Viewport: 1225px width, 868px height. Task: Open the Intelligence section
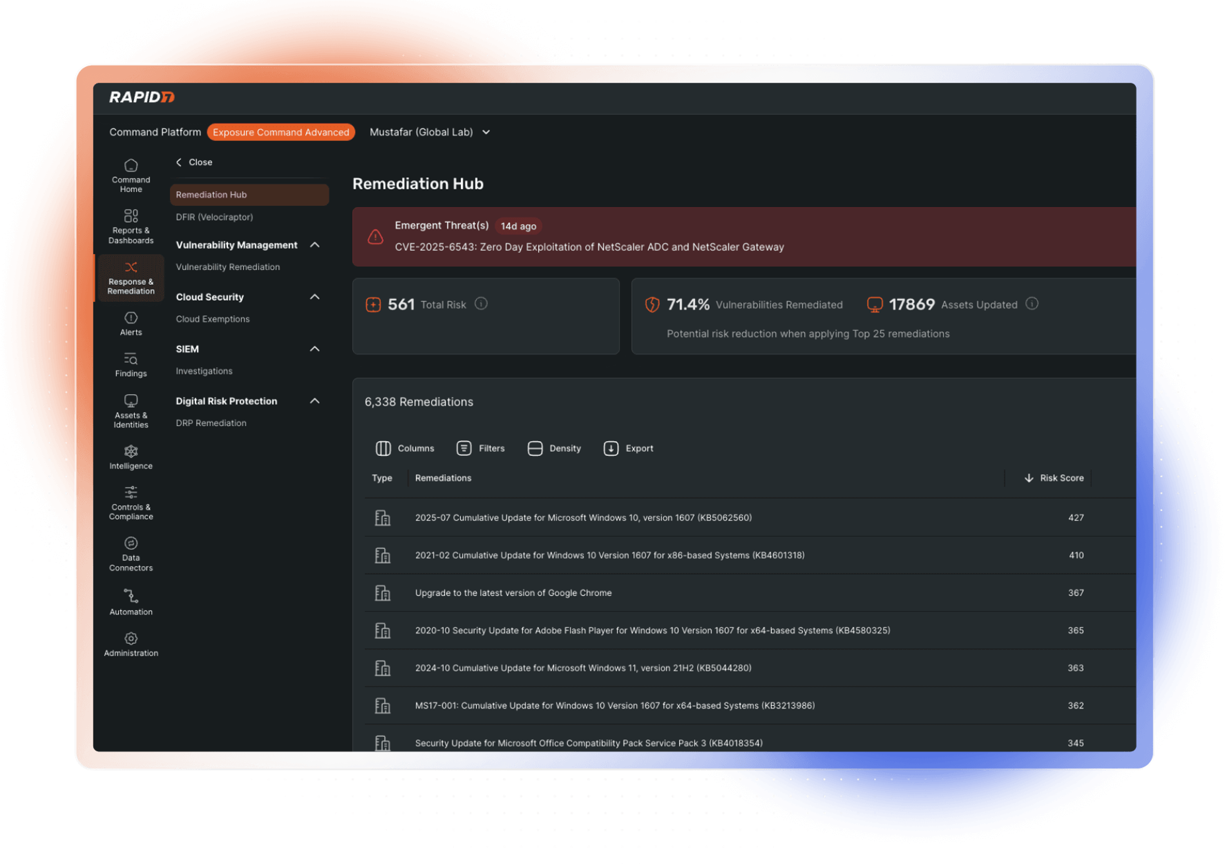pyautogui.click(x=131, y=458)
